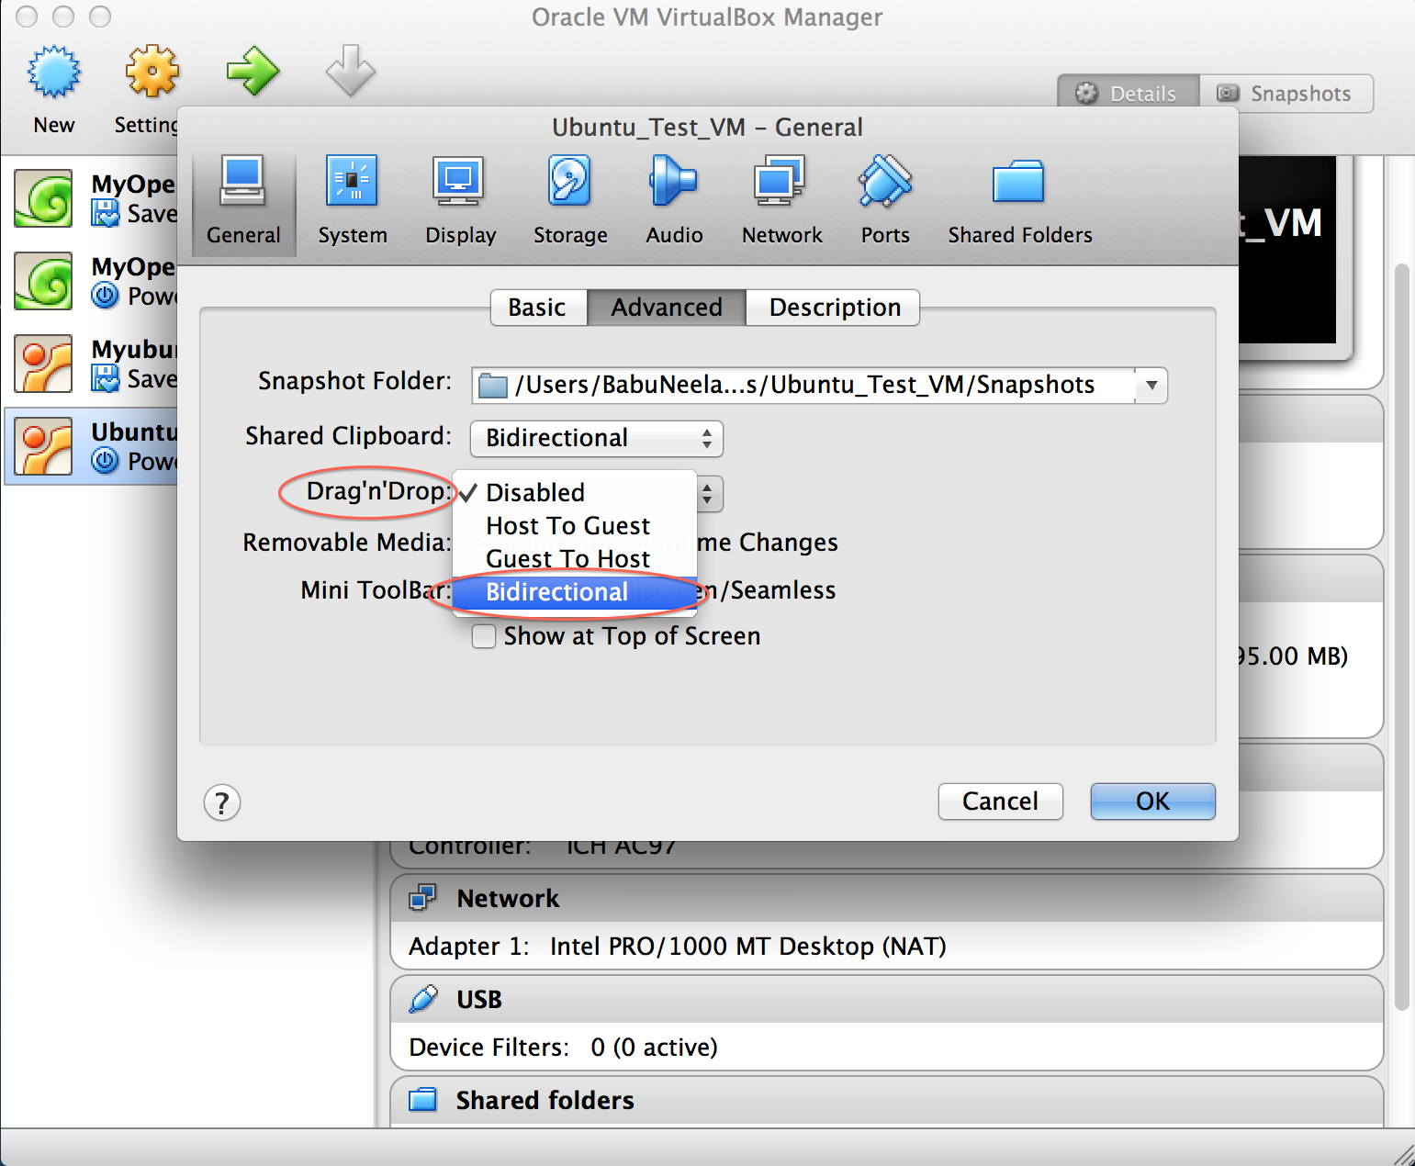Switch to the Basic tab

(538, 308)
